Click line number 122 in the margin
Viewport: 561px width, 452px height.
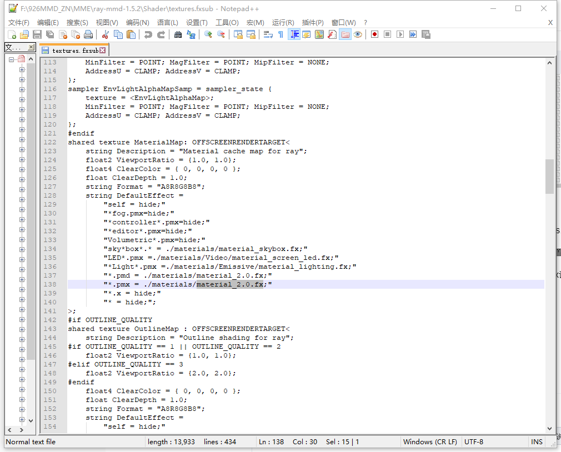coord(50,142)
